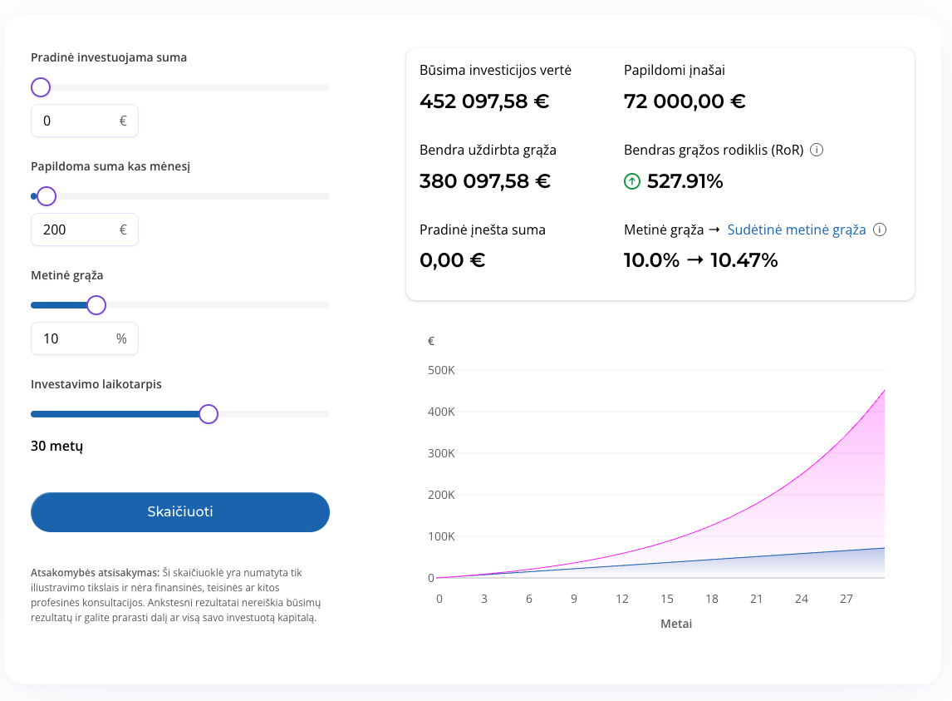The image size is (952, 701).
Task: Click euro symbol in initial investment field
Action: click(x=123, y=121)
